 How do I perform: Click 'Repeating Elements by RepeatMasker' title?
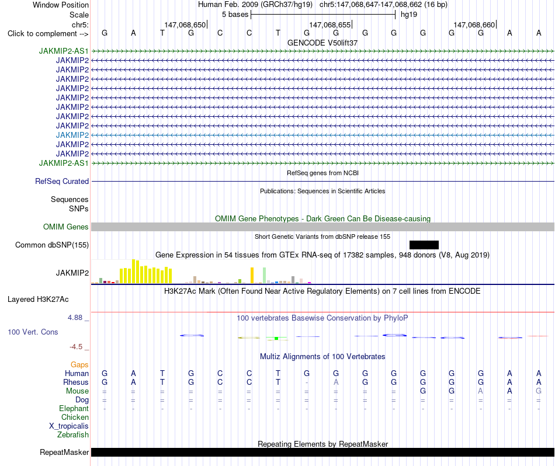click(x=322, y=444)
